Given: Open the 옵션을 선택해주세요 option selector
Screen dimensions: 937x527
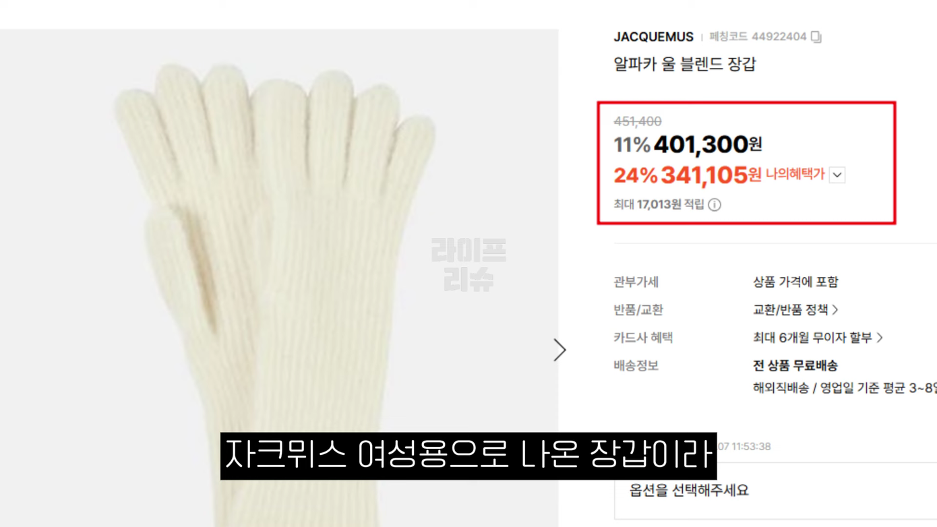Looking at the screenshot, I should pyautogui.click(x=775, y=491).
